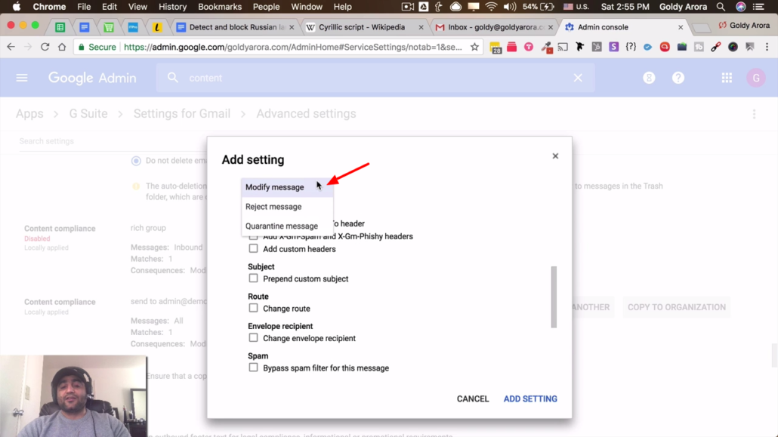The height and width of the screenshot is (437, 778).
Task: Click the Chrome address bar URL
Action: tap(293, 47)
